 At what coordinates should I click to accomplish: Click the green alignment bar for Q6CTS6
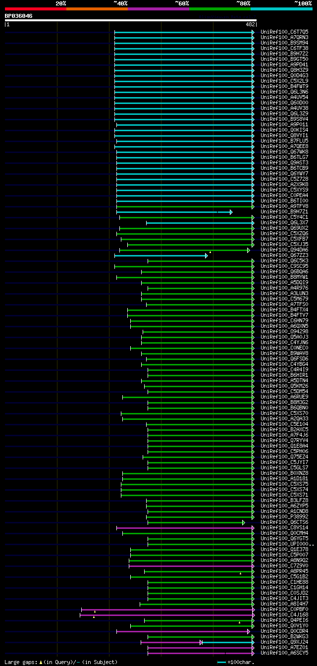click(196, 522)
